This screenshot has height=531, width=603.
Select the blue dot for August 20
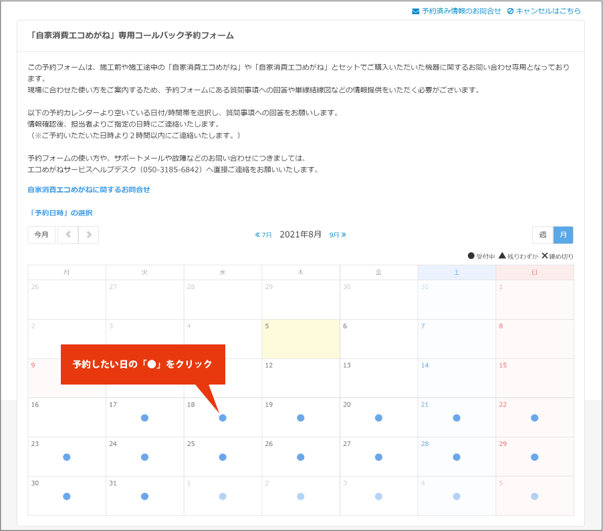click(x=379, y=418)
